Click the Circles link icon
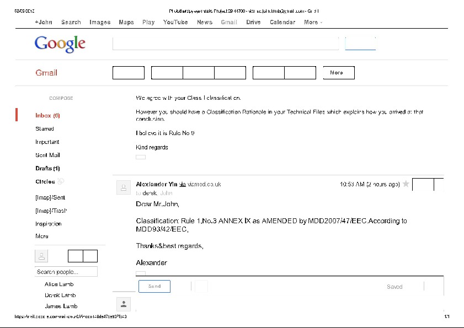 click(x=61, y=181)
